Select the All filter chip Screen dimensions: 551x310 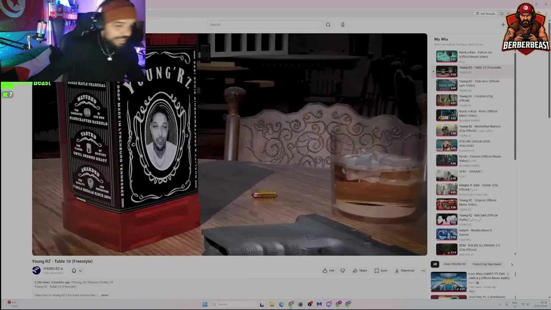click(435, 264)
